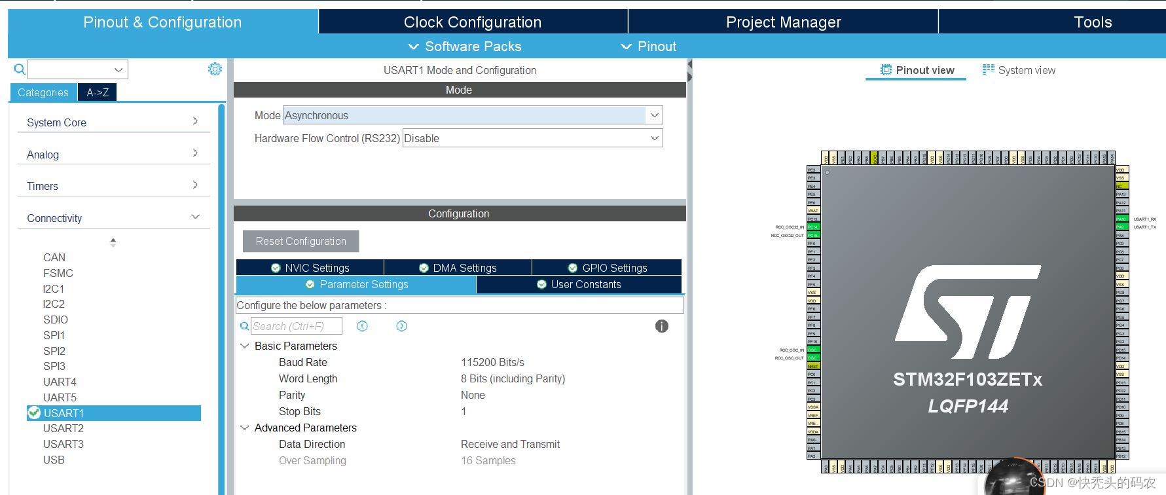Click the green USART1_TX pin PA9
1166x495 pixels.
click(x=1122, y=227)
